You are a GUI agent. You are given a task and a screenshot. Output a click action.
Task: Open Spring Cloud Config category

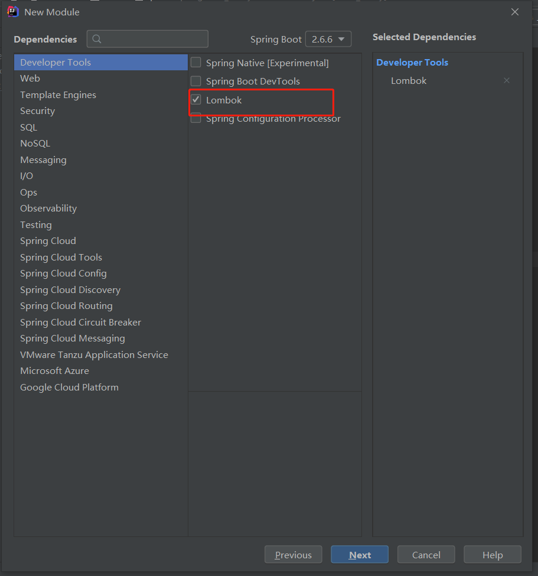(x=101, y=274)
